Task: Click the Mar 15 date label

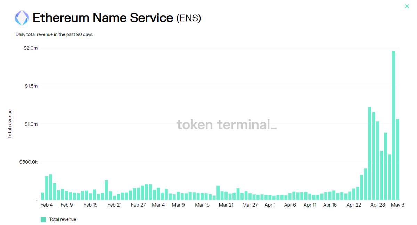Action: [x=202, y=205]
